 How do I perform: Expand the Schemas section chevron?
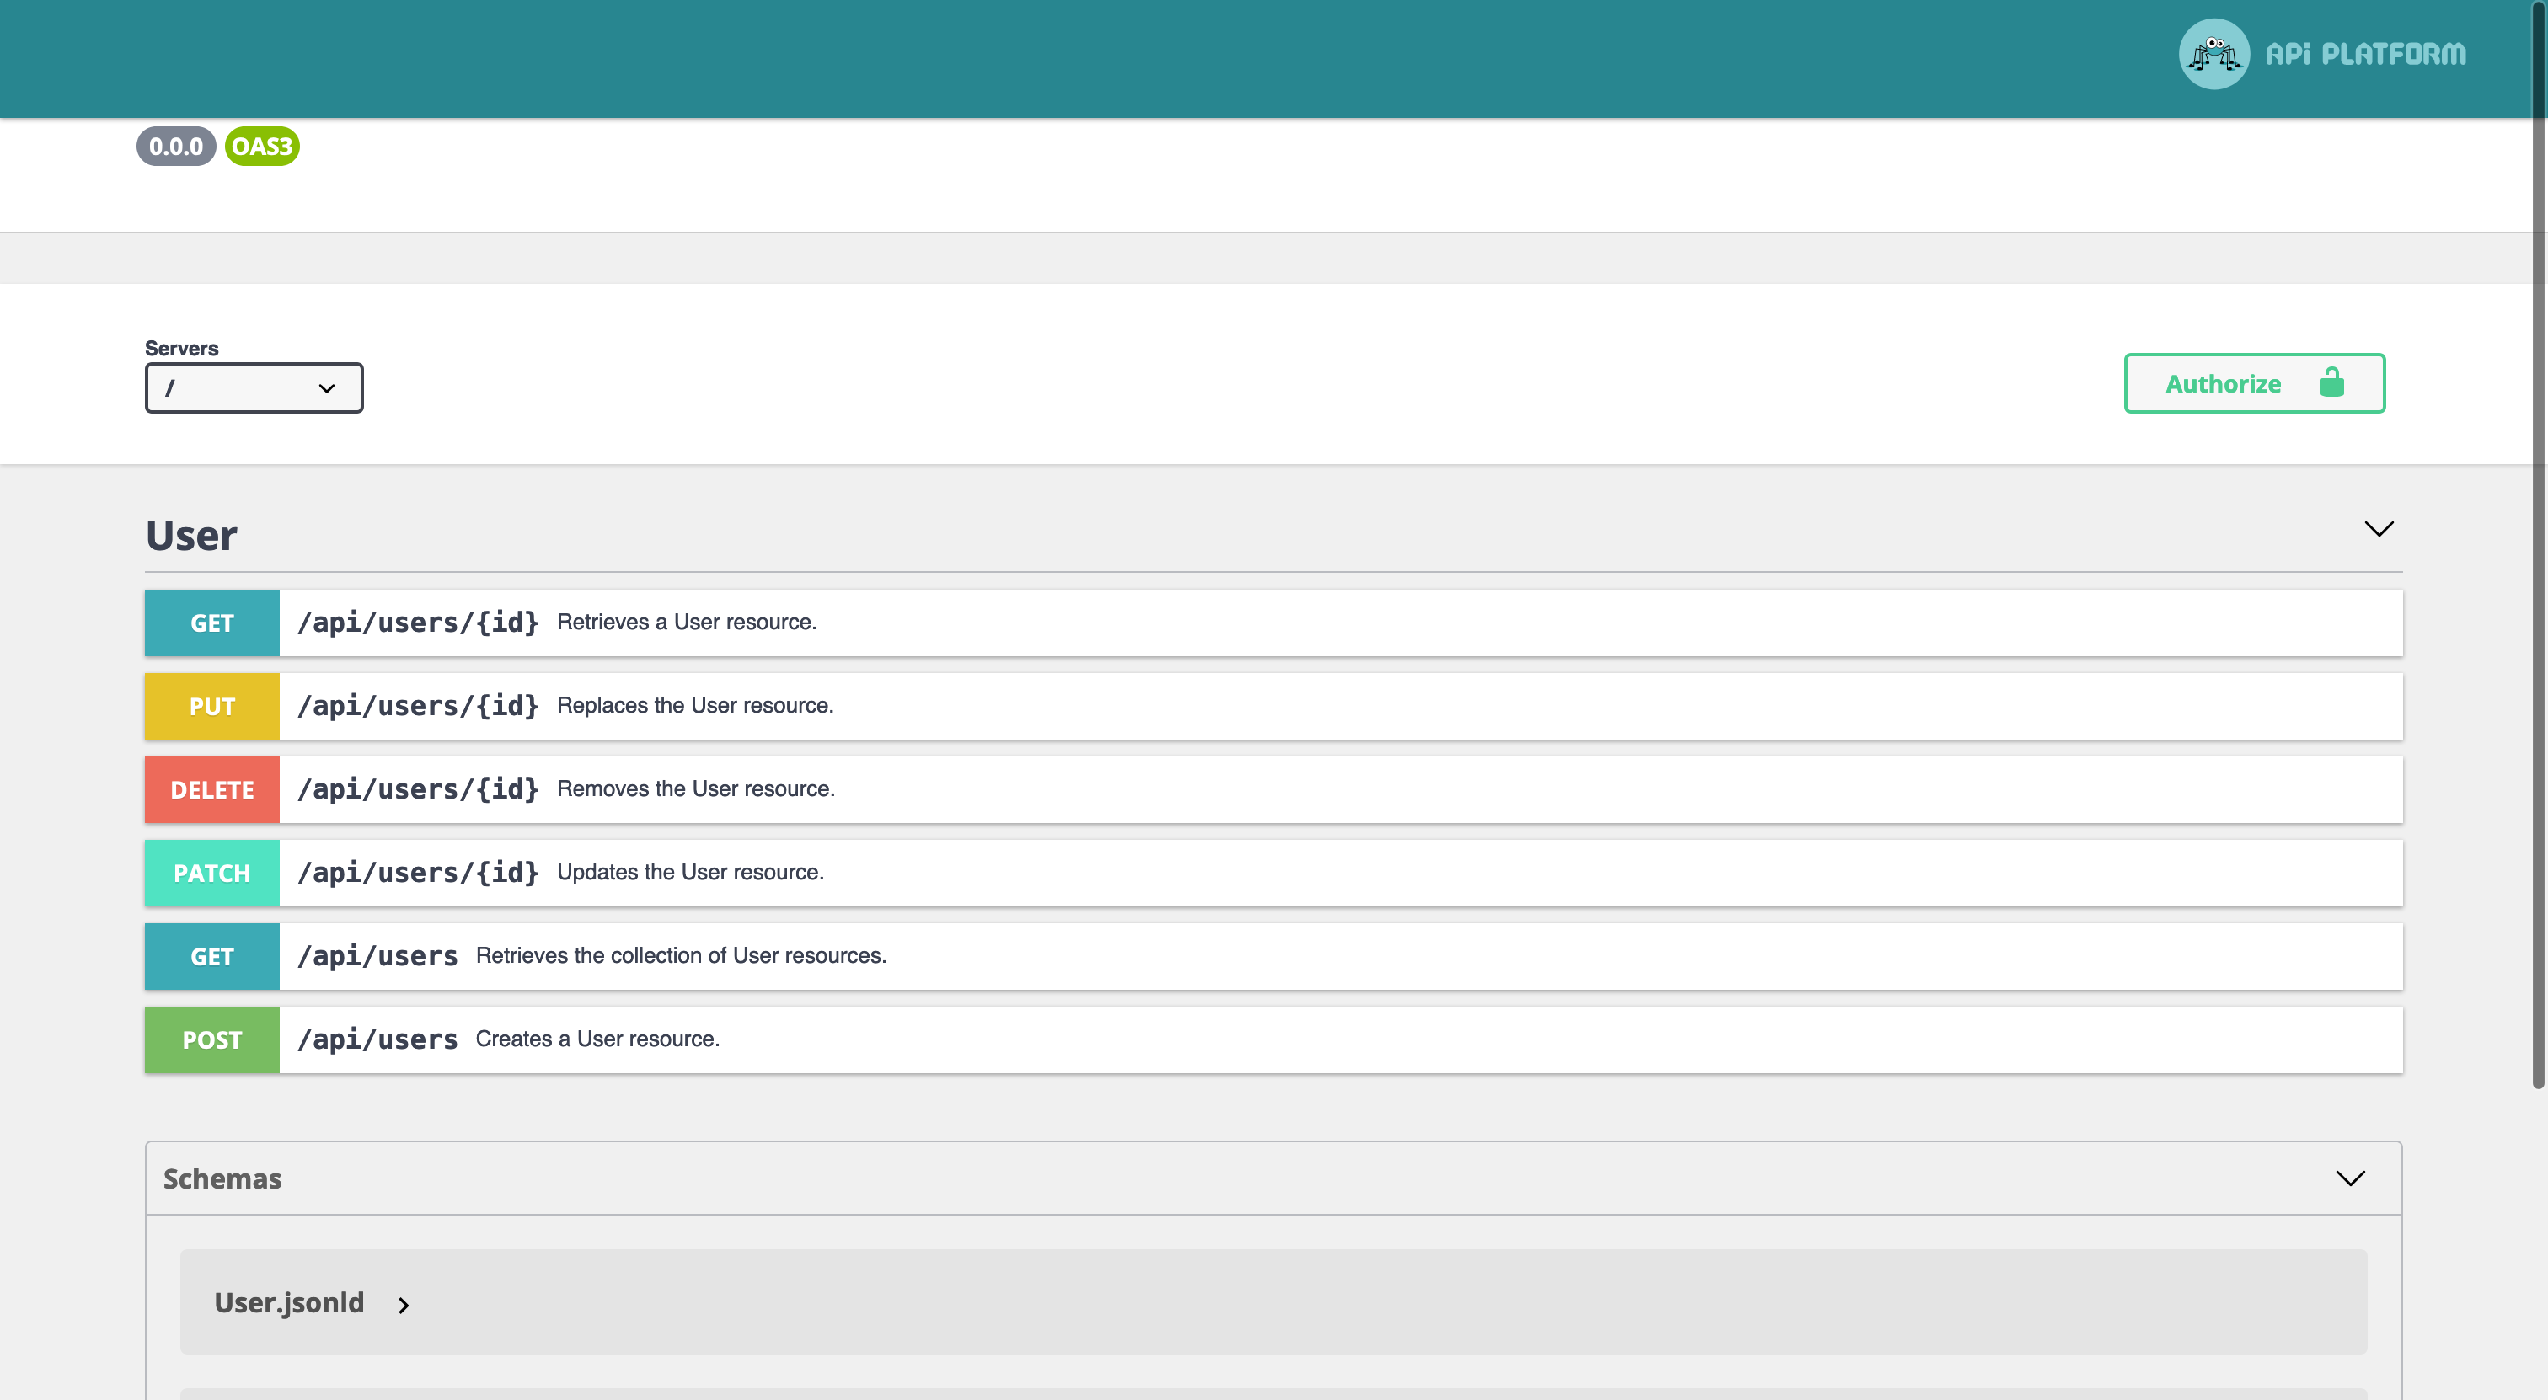point(2348,1178)
